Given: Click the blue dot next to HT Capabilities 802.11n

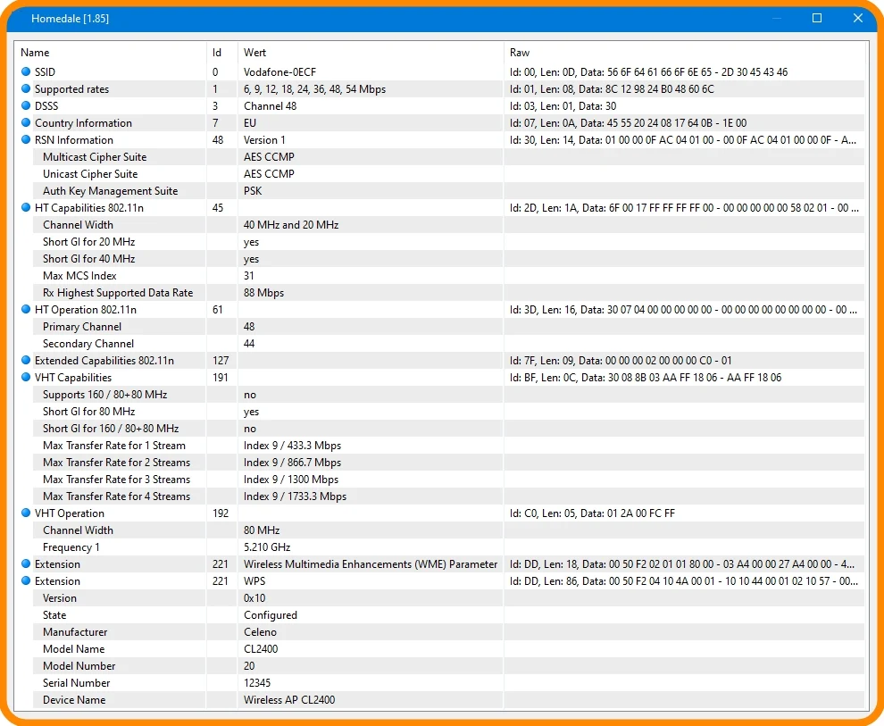Looking at the screenshot, I should click(x=25, y=207).
